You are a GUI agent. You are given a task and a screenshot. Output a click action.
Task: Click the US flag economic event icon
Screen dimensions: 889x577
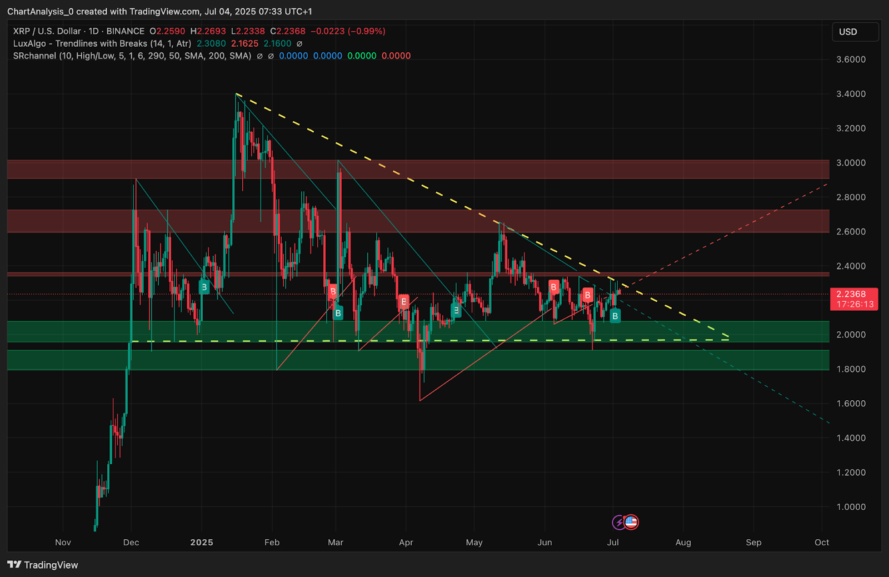click(631, 522)
